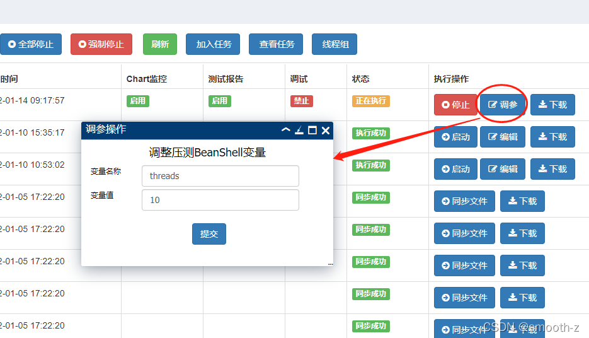Image resolution: width=589 pixels, height=338 pixels.
Task: Click the 调试 column header
Action: pyautogui.click(x=299, y=79)
